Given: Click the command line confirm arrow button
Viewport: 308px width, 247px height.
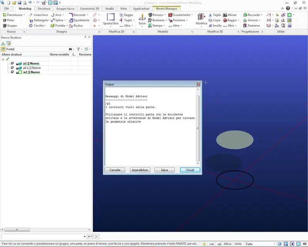Looking at the screenshot, I should (90, 236).
